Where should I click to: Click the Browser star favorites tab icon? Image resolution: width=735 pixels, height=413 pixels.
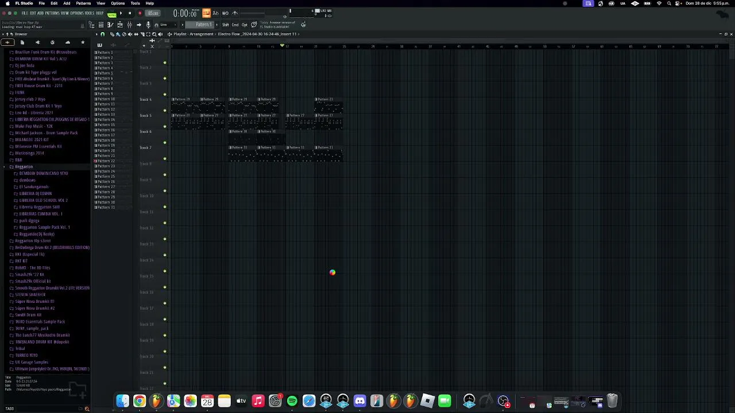click(x=82, y=42)
